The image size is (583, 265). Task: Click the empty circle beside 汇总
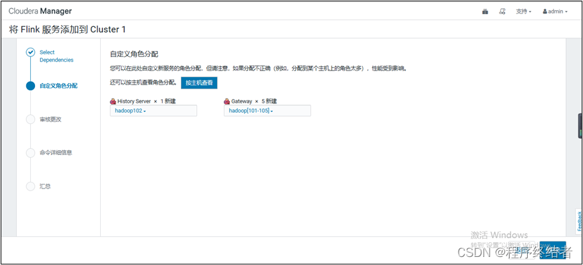click(30, 186)
